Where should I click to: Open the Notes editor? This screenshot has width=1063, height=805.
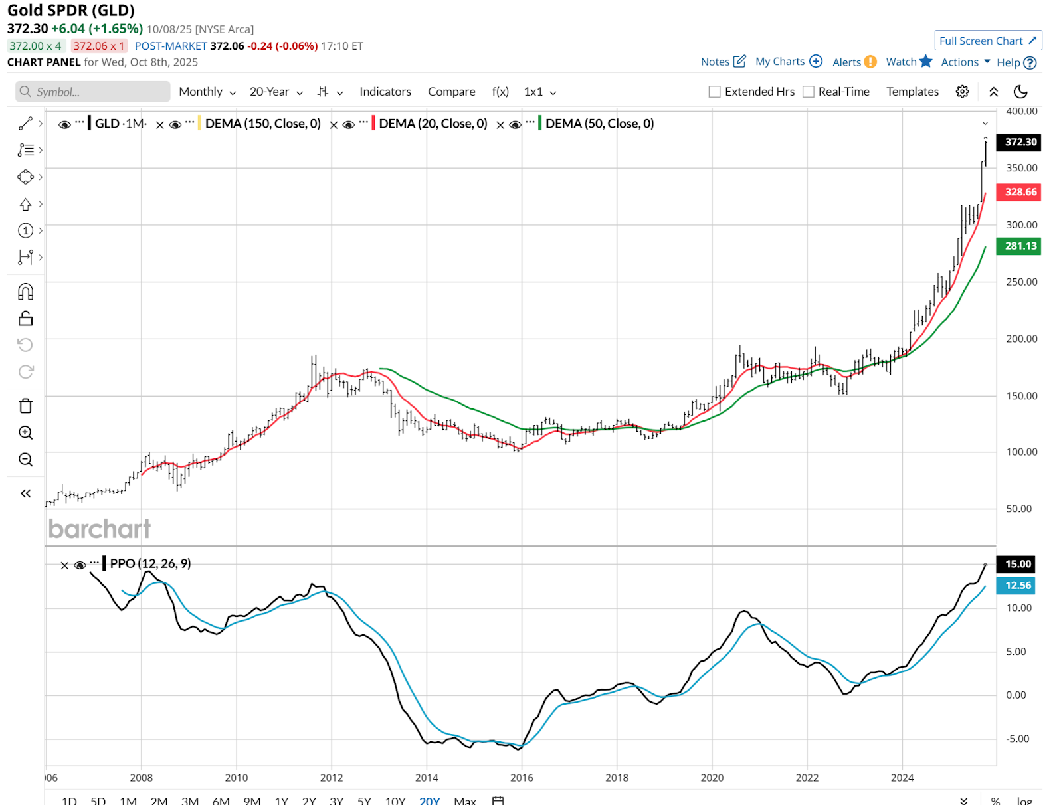(x=724, y=62)
